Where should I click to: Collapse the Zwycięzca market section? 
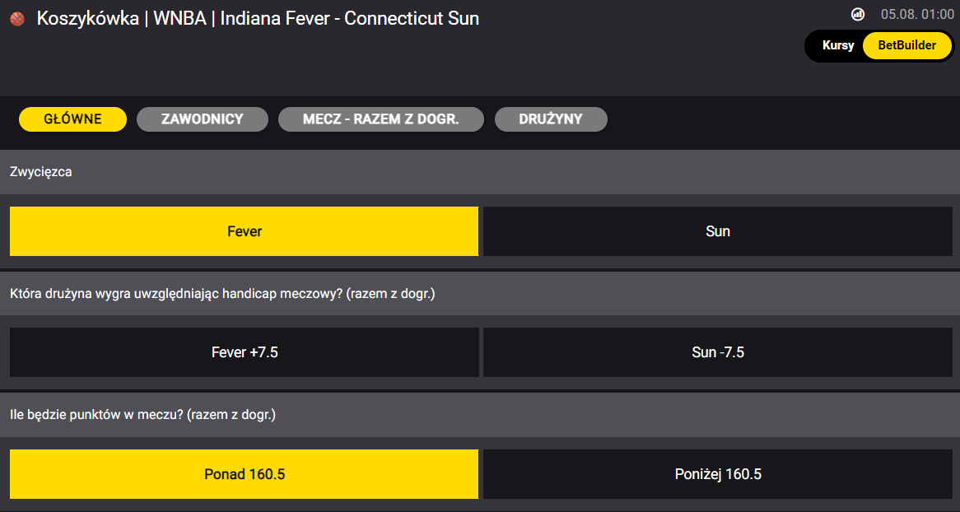(x=480, y=172)
